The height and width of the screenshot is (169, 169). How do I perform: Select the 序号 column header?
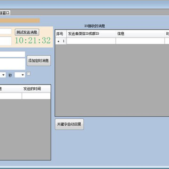[x=61, y=34]
